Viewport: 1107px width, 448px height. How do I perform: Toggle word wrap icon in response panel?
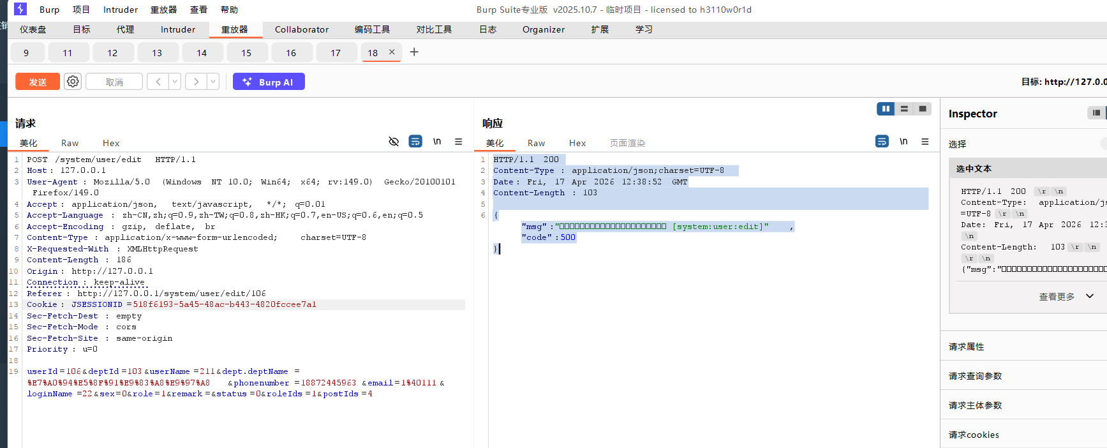click(882, 142)
